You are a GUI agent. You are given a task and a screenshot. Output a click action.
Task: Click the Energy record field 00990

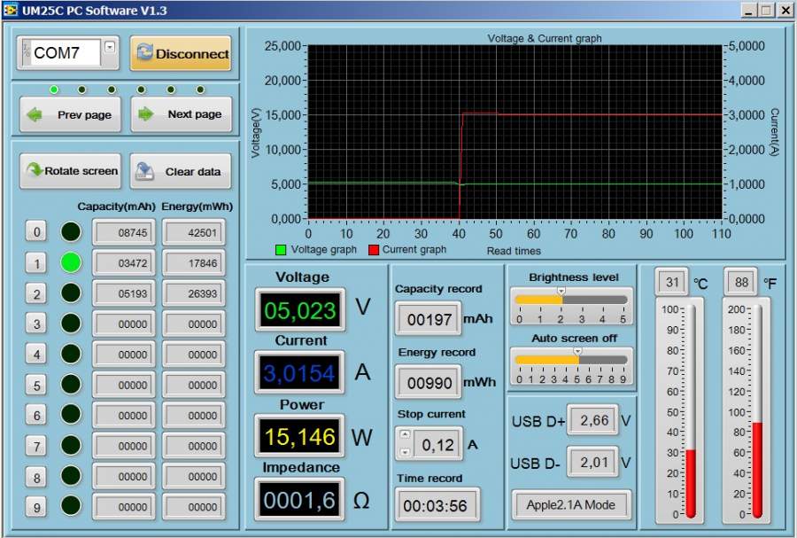[x=429, y=382]
